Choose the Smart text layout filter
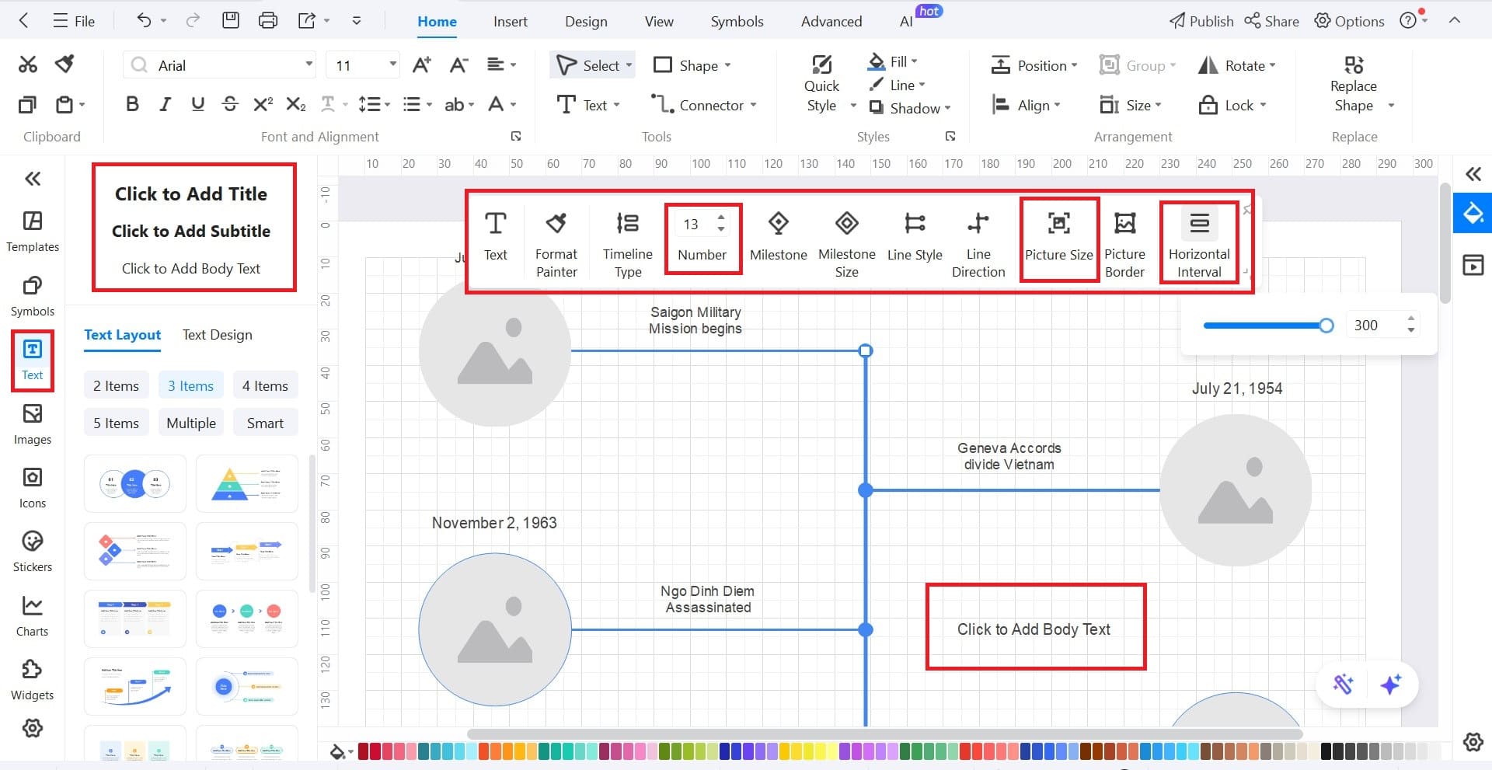This screenshot has height=770, width=1492. 265,423
